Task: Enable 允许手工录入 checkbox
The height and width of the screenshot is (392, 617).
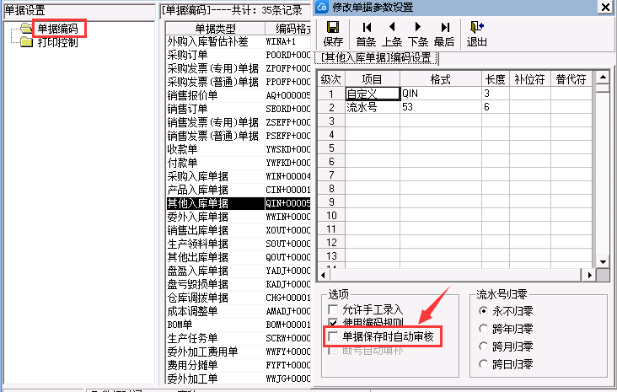Action: point(333,309)
